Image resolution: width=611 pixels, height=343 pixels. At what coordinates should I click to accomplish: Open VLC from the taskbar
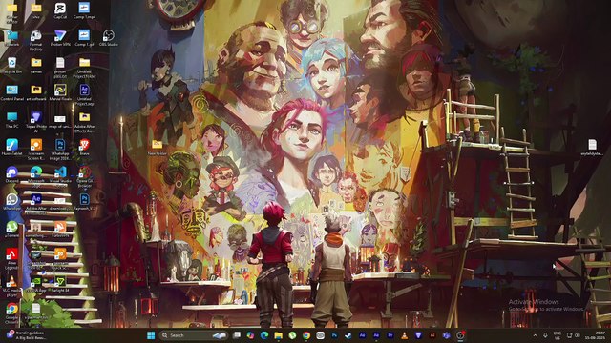[404, 335]
